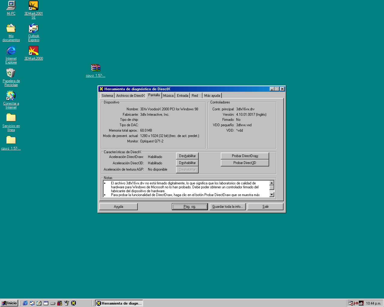Viewport: 384px width, 307px height.
Task: Click the No disponible AGP status text
Action: [x=157, y=169]
